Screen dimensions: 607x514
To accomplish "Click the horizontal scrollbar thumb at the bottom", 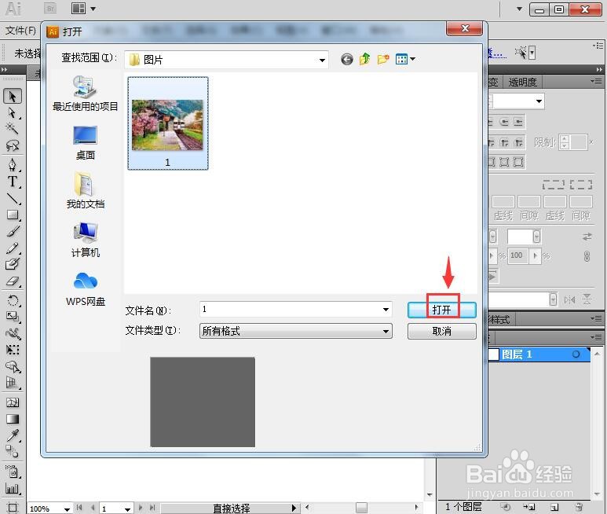I will click(361, 507).
